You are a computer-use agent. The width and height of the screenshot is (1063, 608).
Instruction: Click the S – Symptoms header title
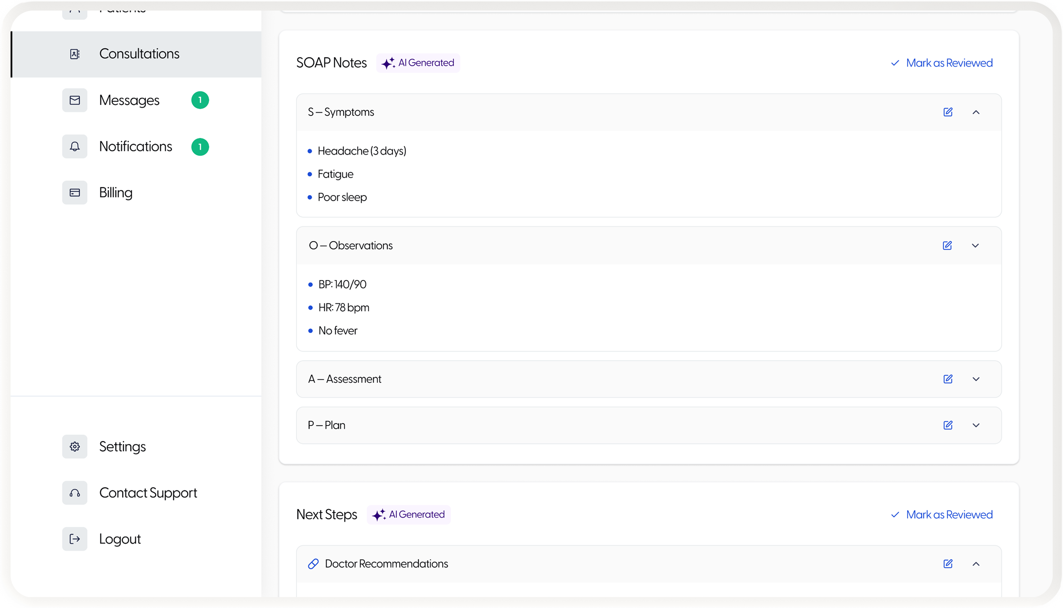coord(341,113)
